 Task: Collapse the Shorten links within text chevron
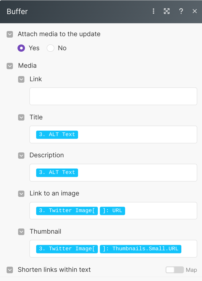(x=10, y=270)
